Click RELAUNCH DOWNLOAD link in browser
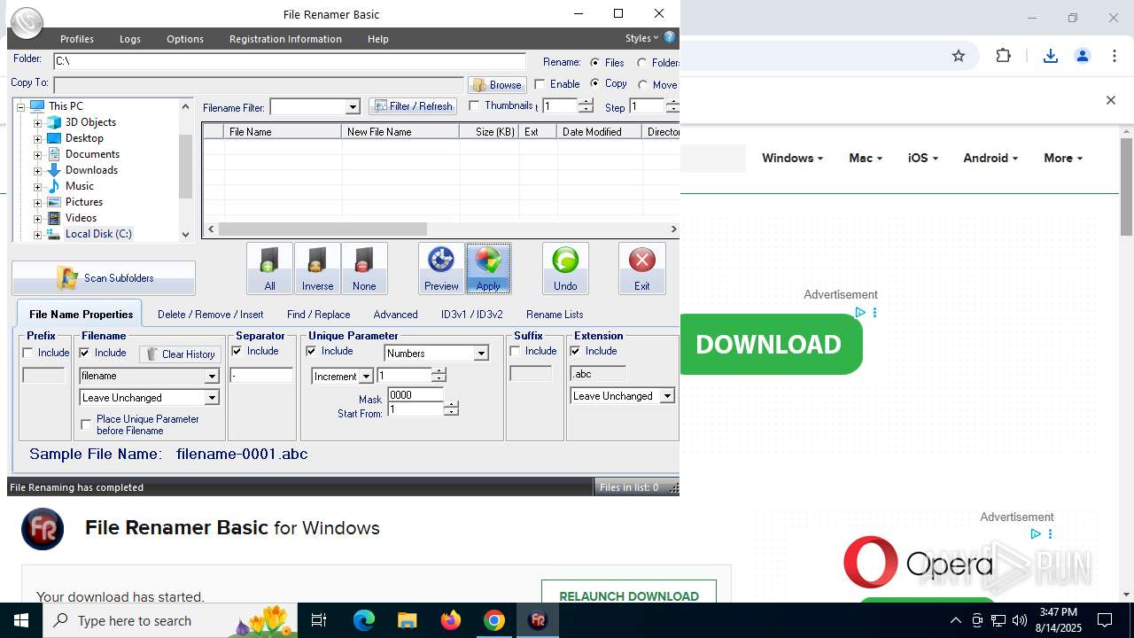Screen dimensions: 1134x638 point(629,596)
